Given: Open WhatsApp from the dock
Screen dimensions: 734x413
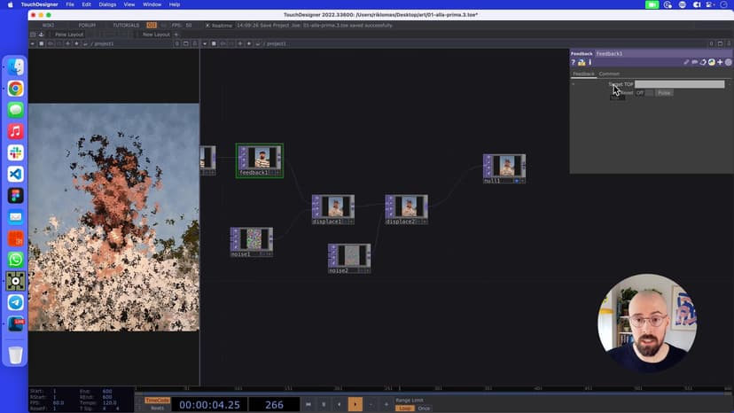Looking at the screenshot, I should [x=15, y=260].
